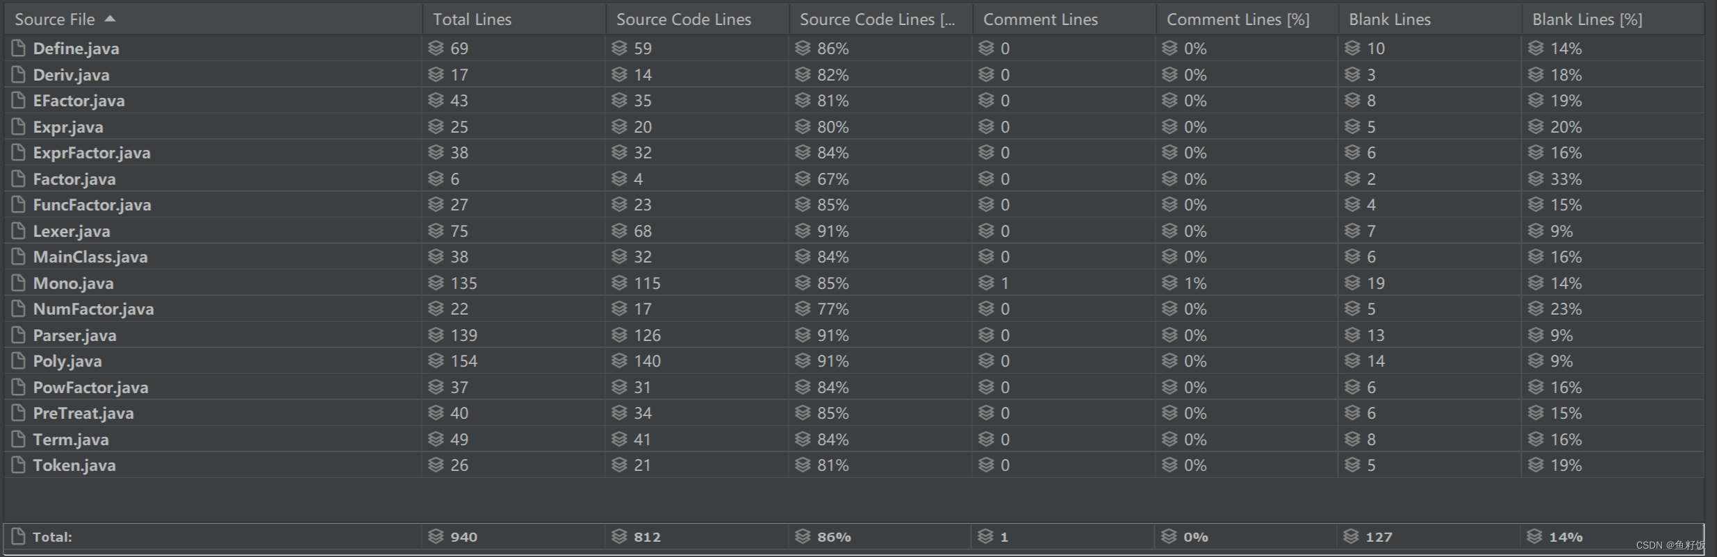The height and width of the screenshot is (557, 1717).
Task: Sort by Blank Lines column header
Action: pyautogui.click(x=1430, y=19)
